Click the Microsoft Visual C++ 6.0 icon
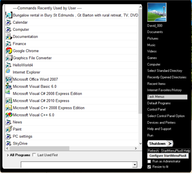The width and height of the screenshot is (192, 173). point(9,115)
